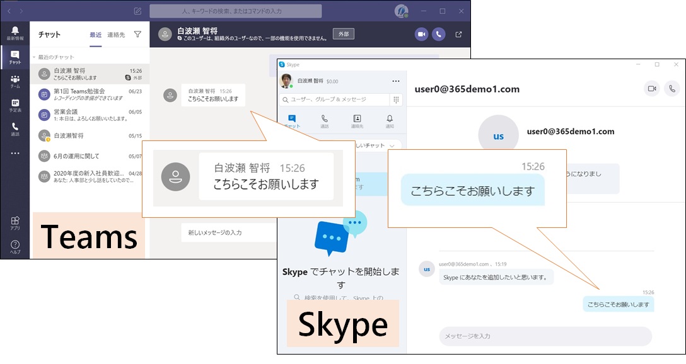Viewport: 686px width, 364px height.
Task: Pop out the Teams chat window
Action: click(458, 34)
